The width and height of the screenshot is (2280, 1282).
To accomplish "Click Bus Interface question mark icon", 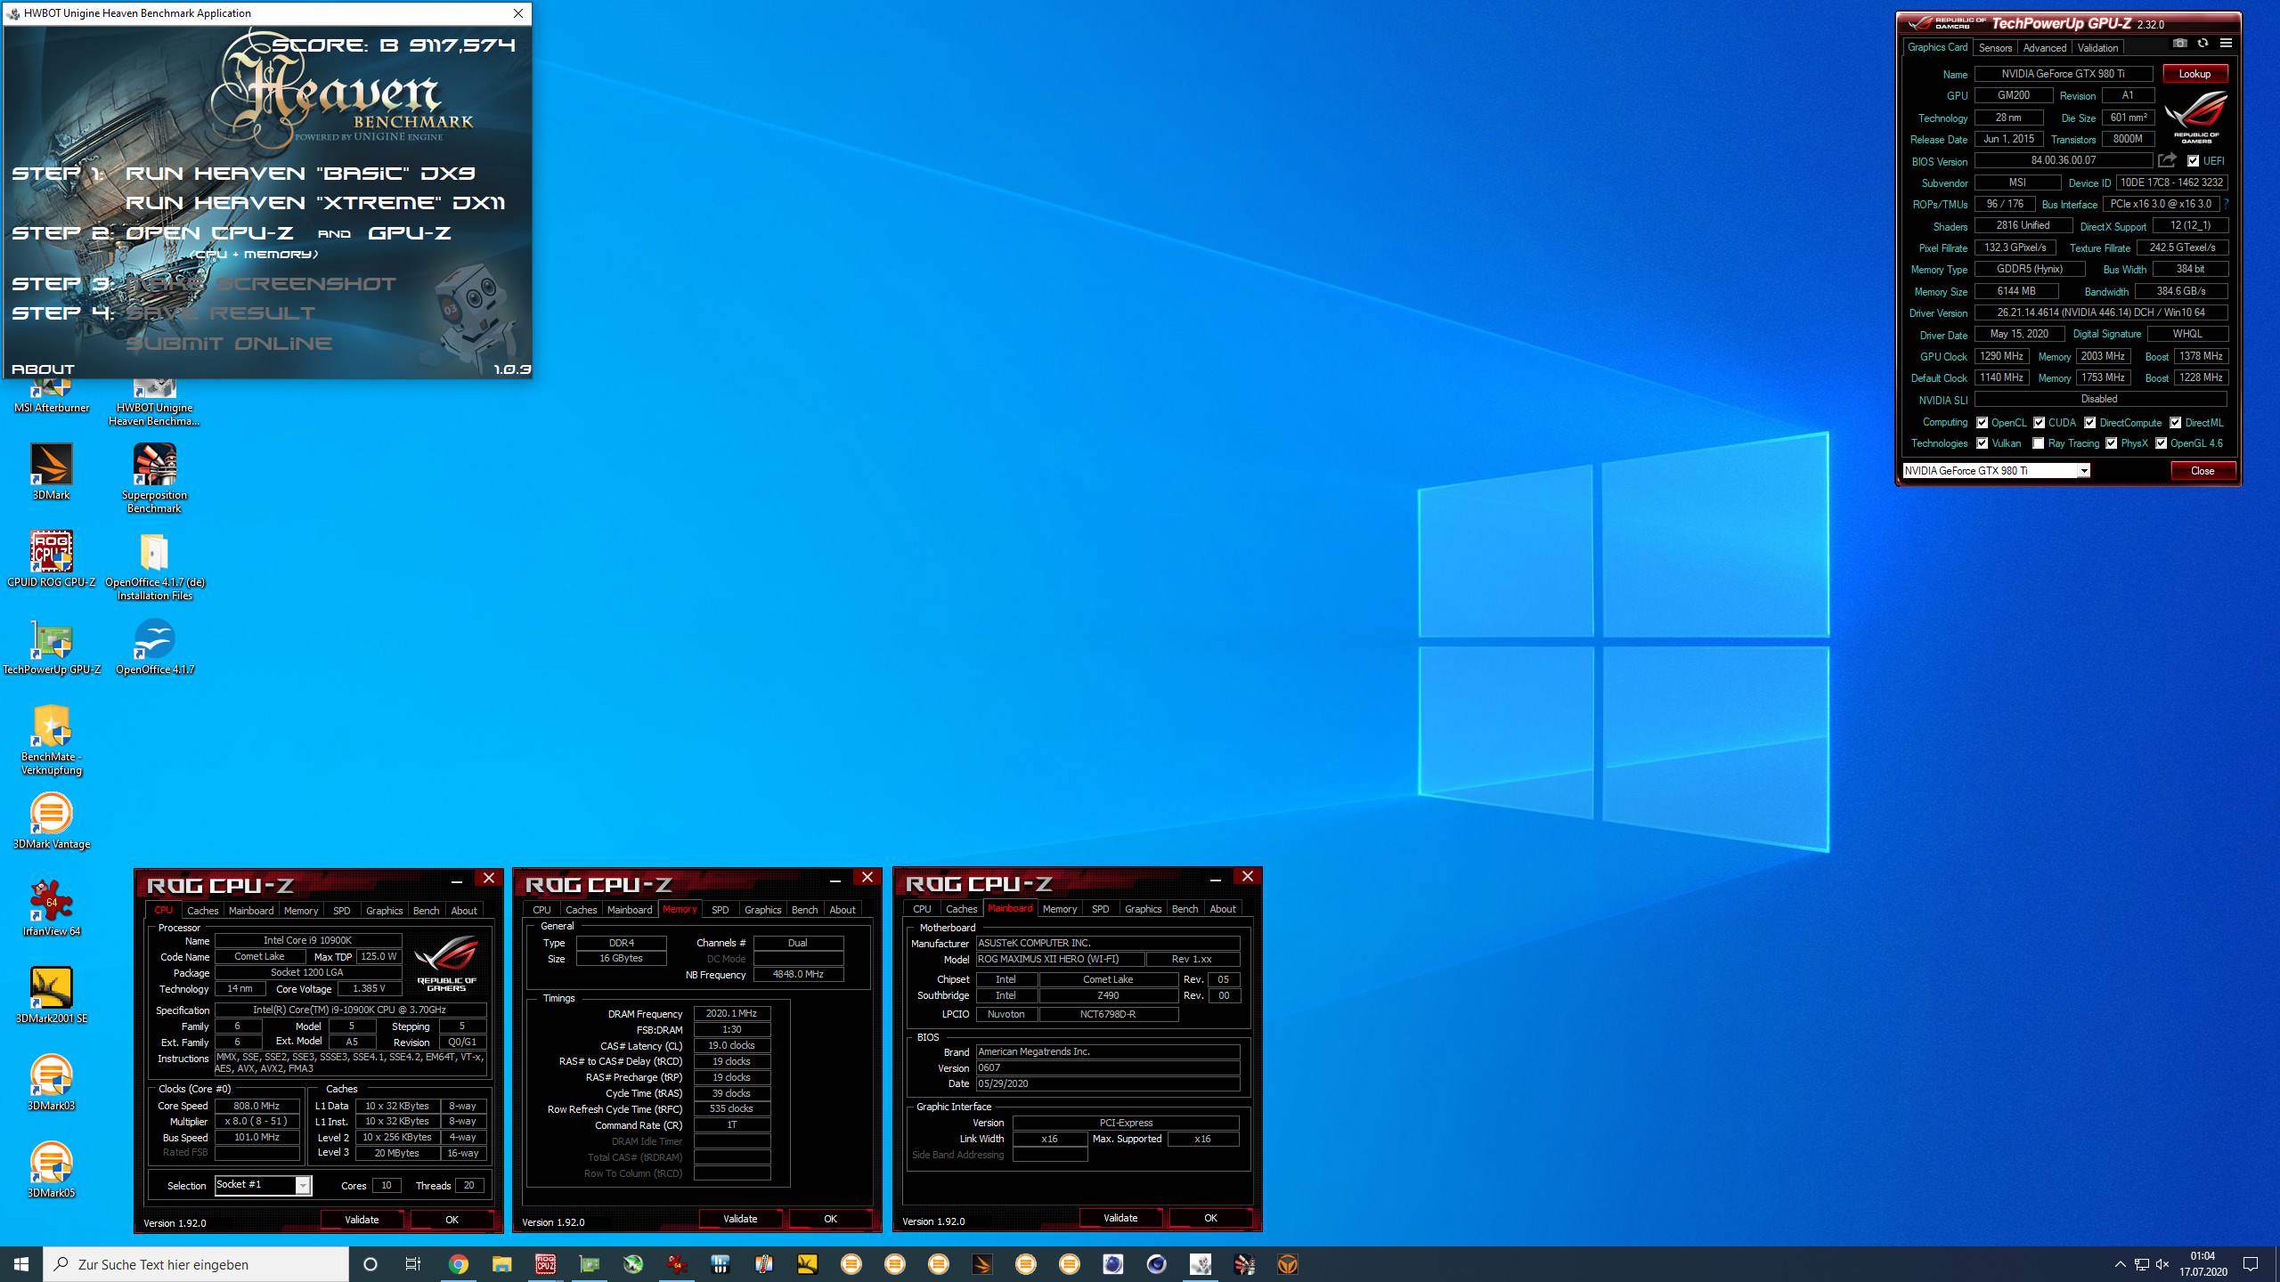I will pos(2226,204).
